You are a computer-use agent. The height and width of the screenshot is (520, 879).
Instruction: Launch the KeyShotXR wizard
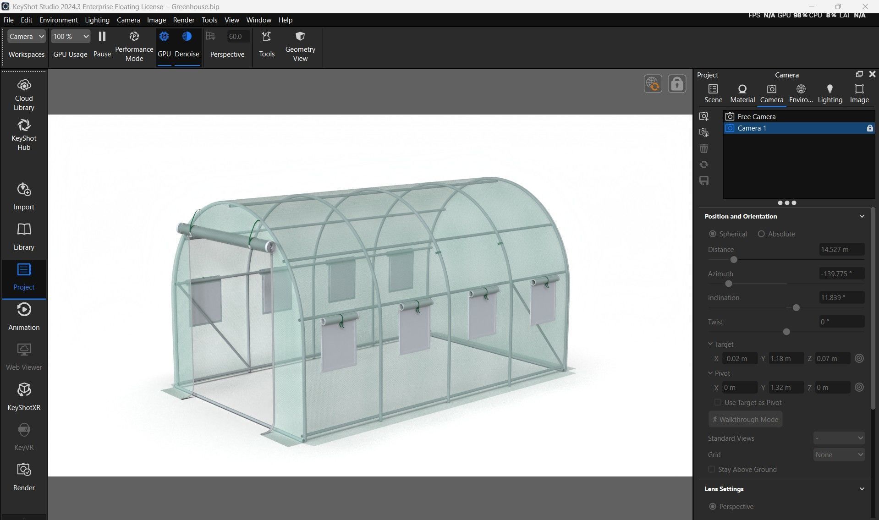tap(24, 397)
